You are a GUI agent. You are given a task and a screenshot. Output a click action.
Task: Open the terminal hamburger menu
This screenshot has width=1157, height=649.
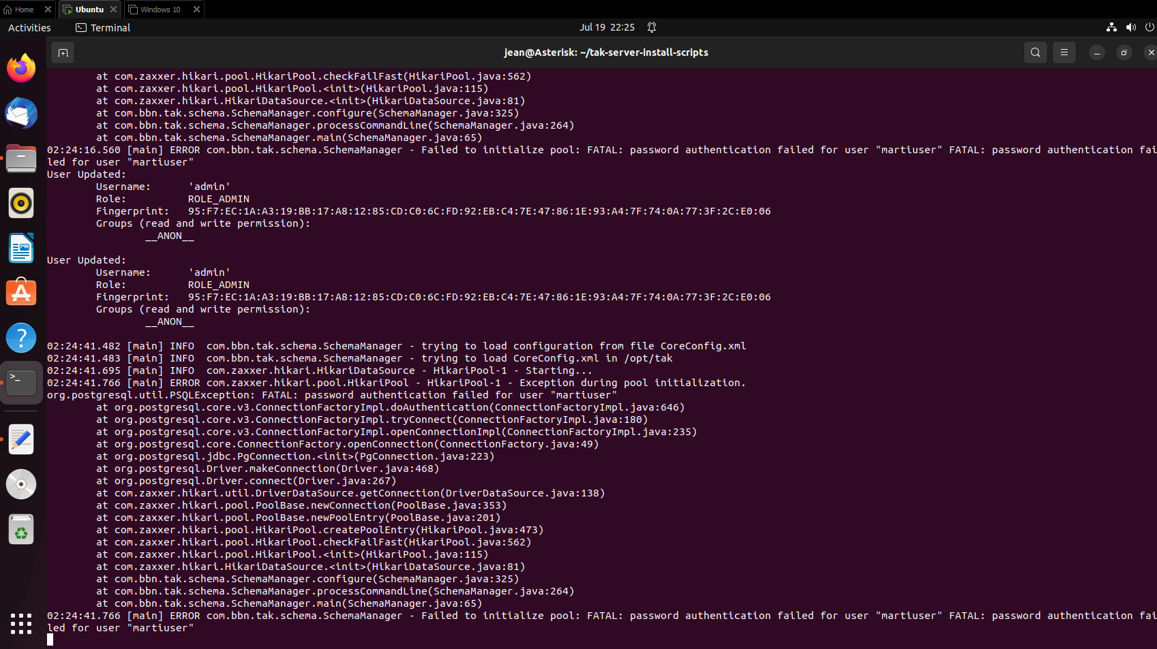point(1064,52)
